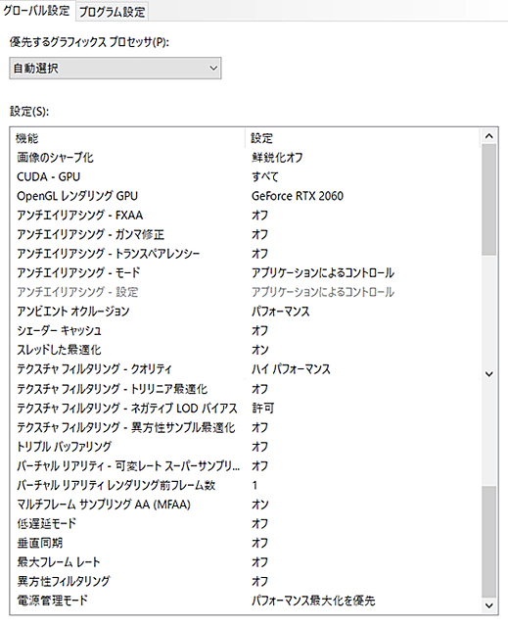Select the ネガティブ LOD バイアス row
508x627 pixels.
246,408
